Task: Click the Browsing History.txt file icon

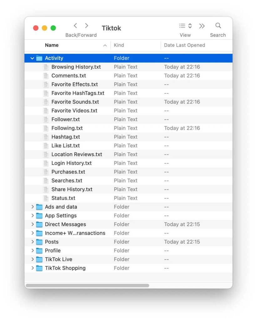Action: point(46,67)
